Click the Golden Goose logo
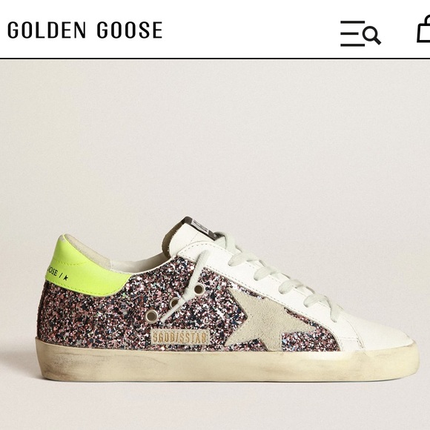This screenshot has height=430, width=430. click(85, 30)
